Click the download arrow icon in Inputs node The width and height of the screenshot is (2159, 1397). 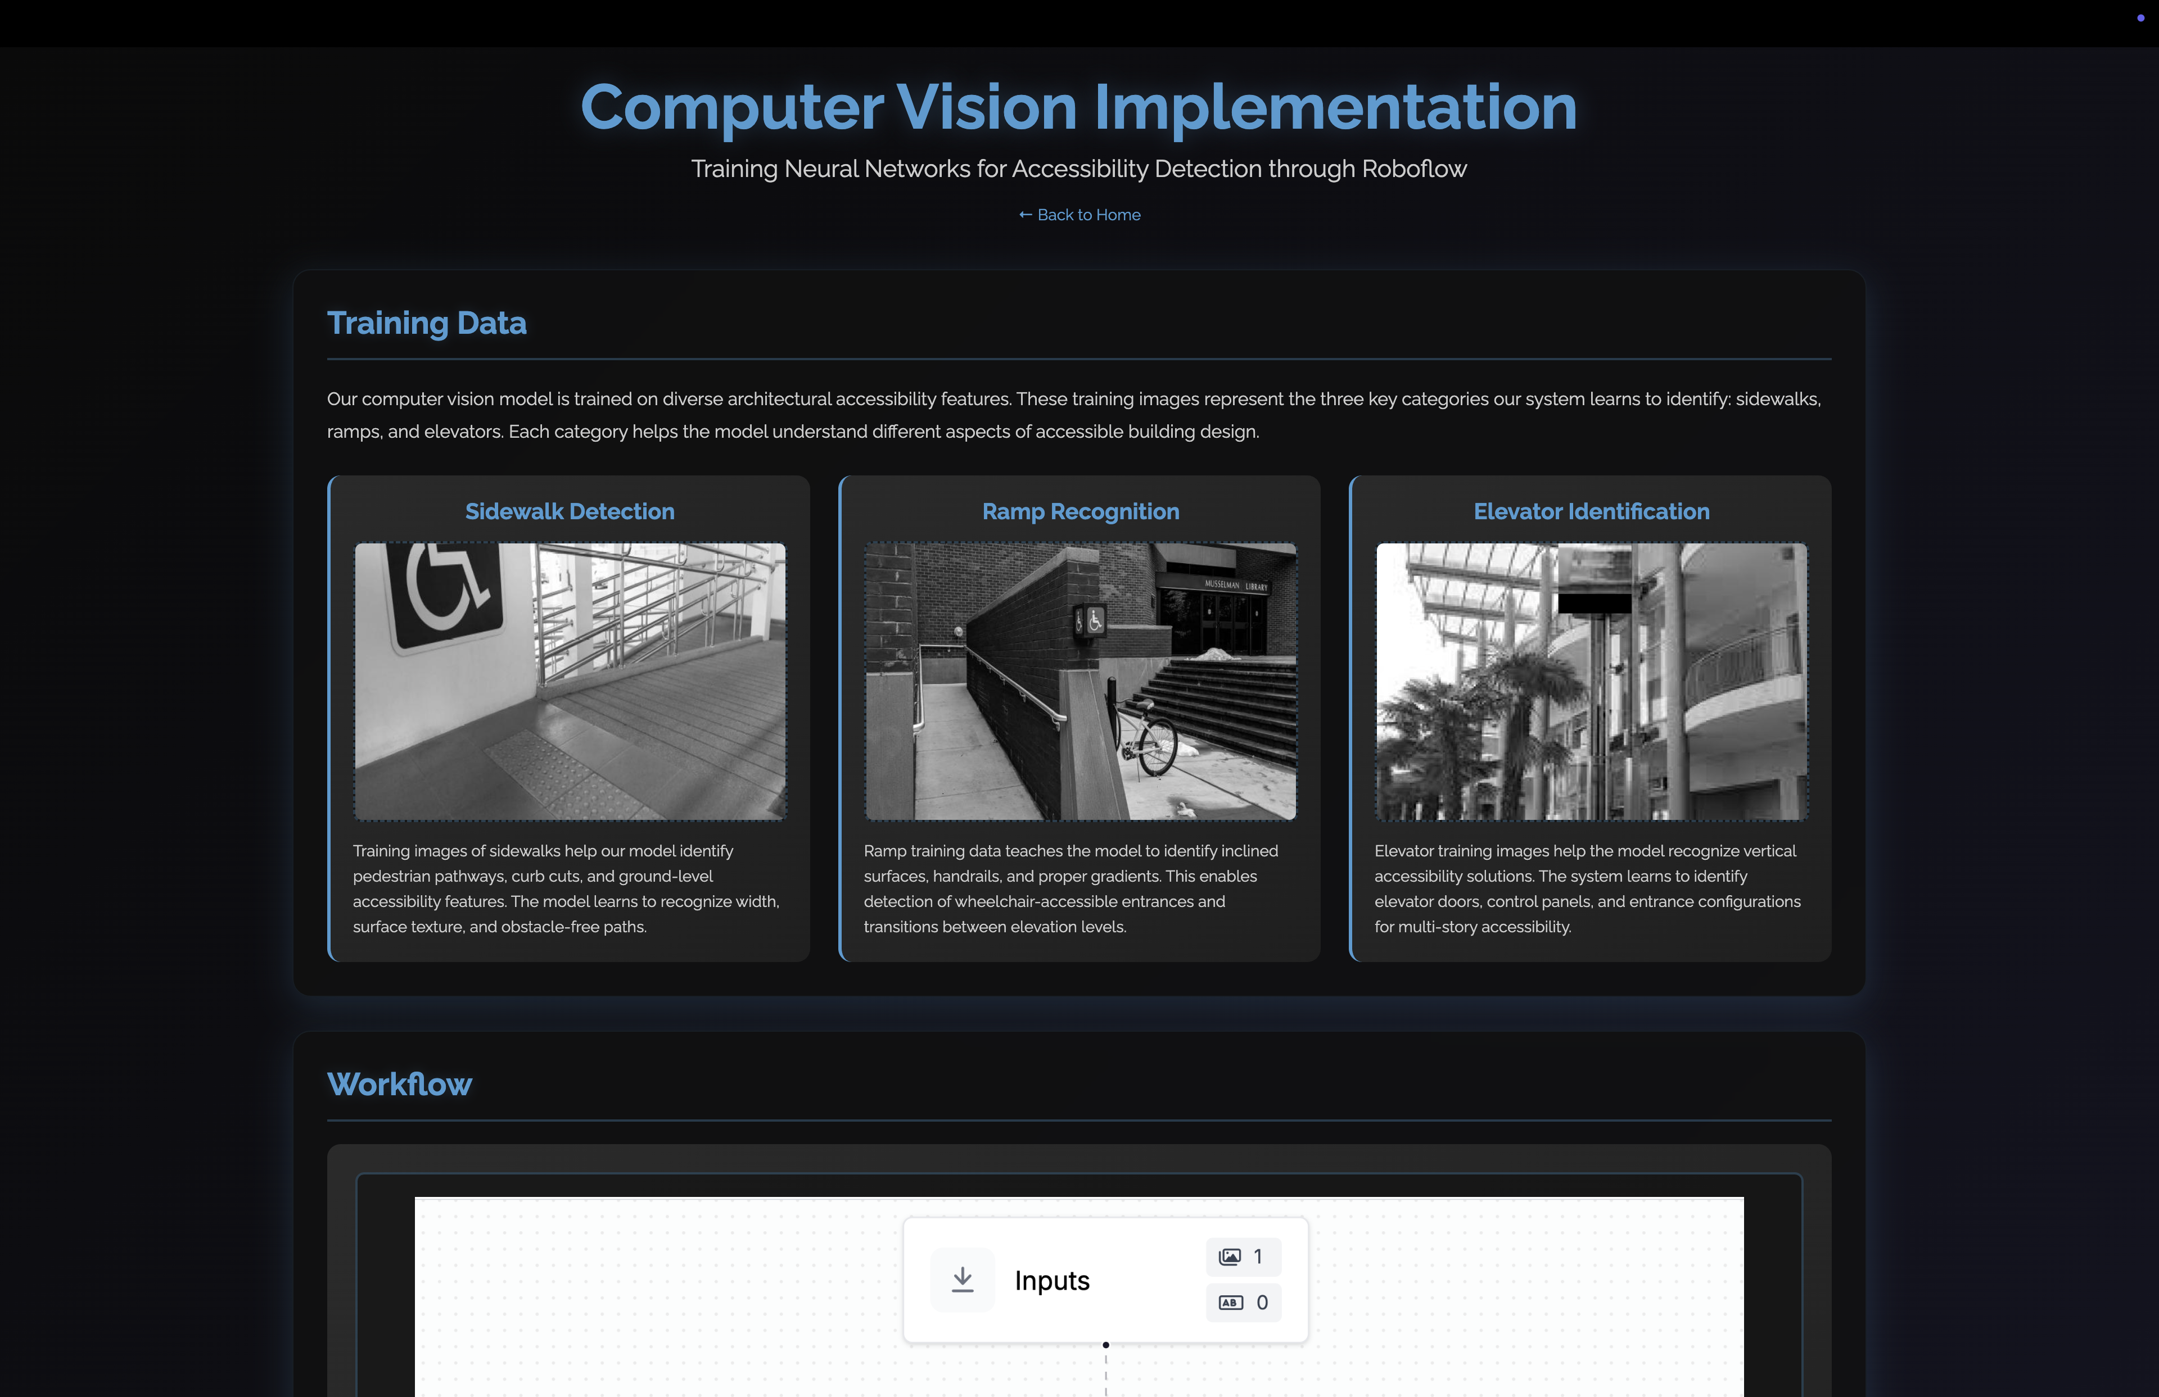pos(963,1279)
